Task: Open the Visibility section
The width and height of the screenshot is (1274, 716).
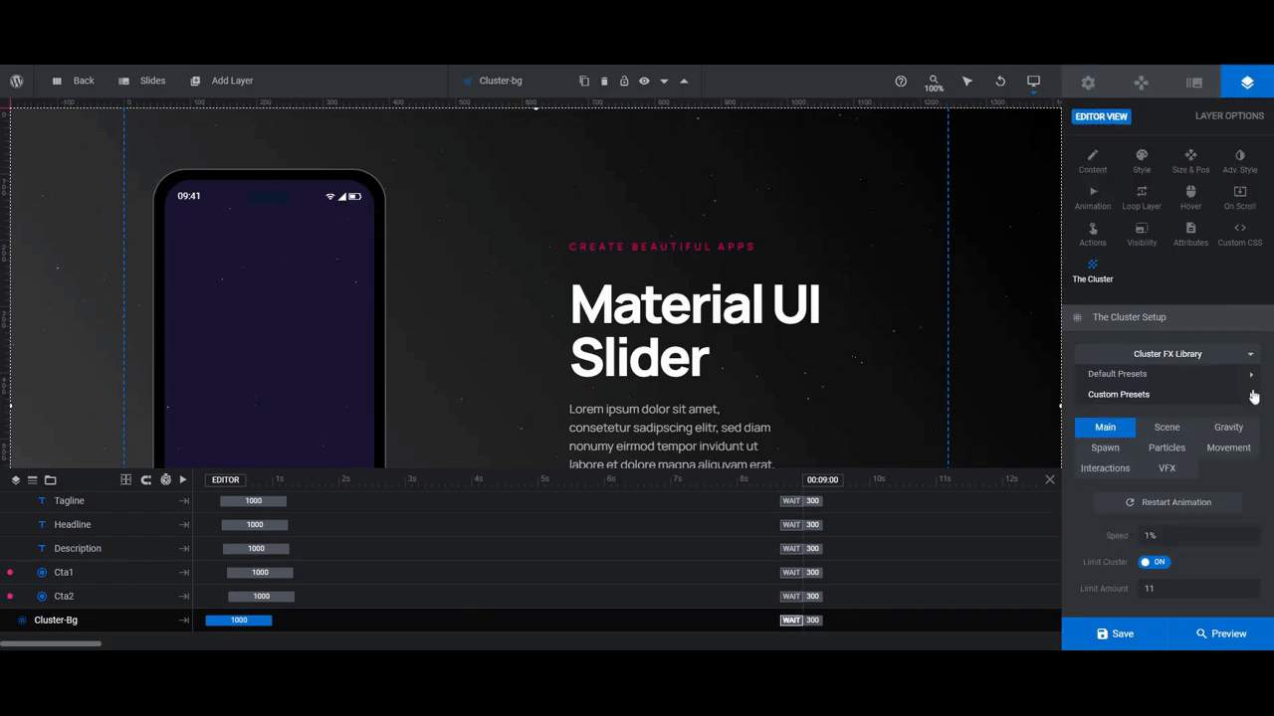Action: [1142, 235]
